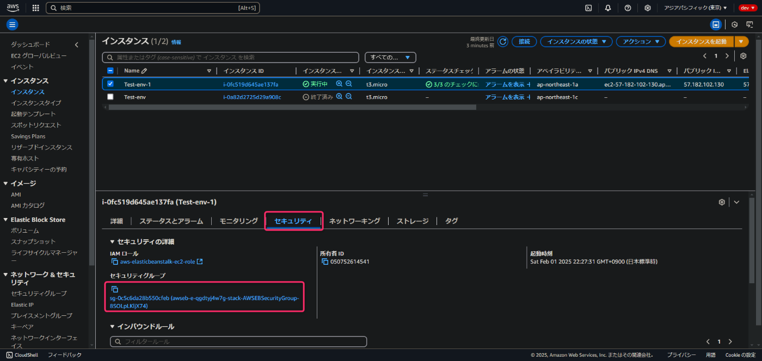The width and height of the screenshot is (762, 361).
Task: Zoom in filter for Test-env state
Action: [x=339, y=96]
